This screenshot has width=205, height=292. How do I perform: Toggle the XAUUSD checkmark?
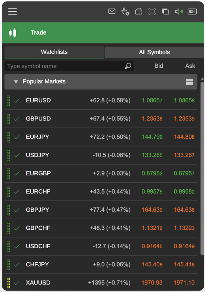pos(17,283)
